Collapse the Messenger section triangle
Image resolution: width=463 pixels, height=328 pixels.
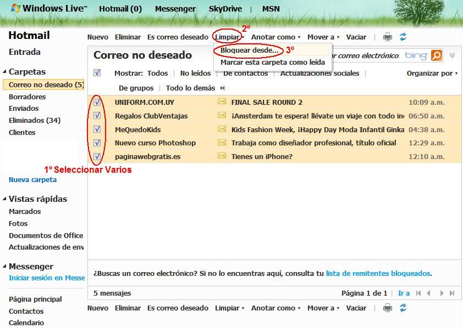[4, 266]
